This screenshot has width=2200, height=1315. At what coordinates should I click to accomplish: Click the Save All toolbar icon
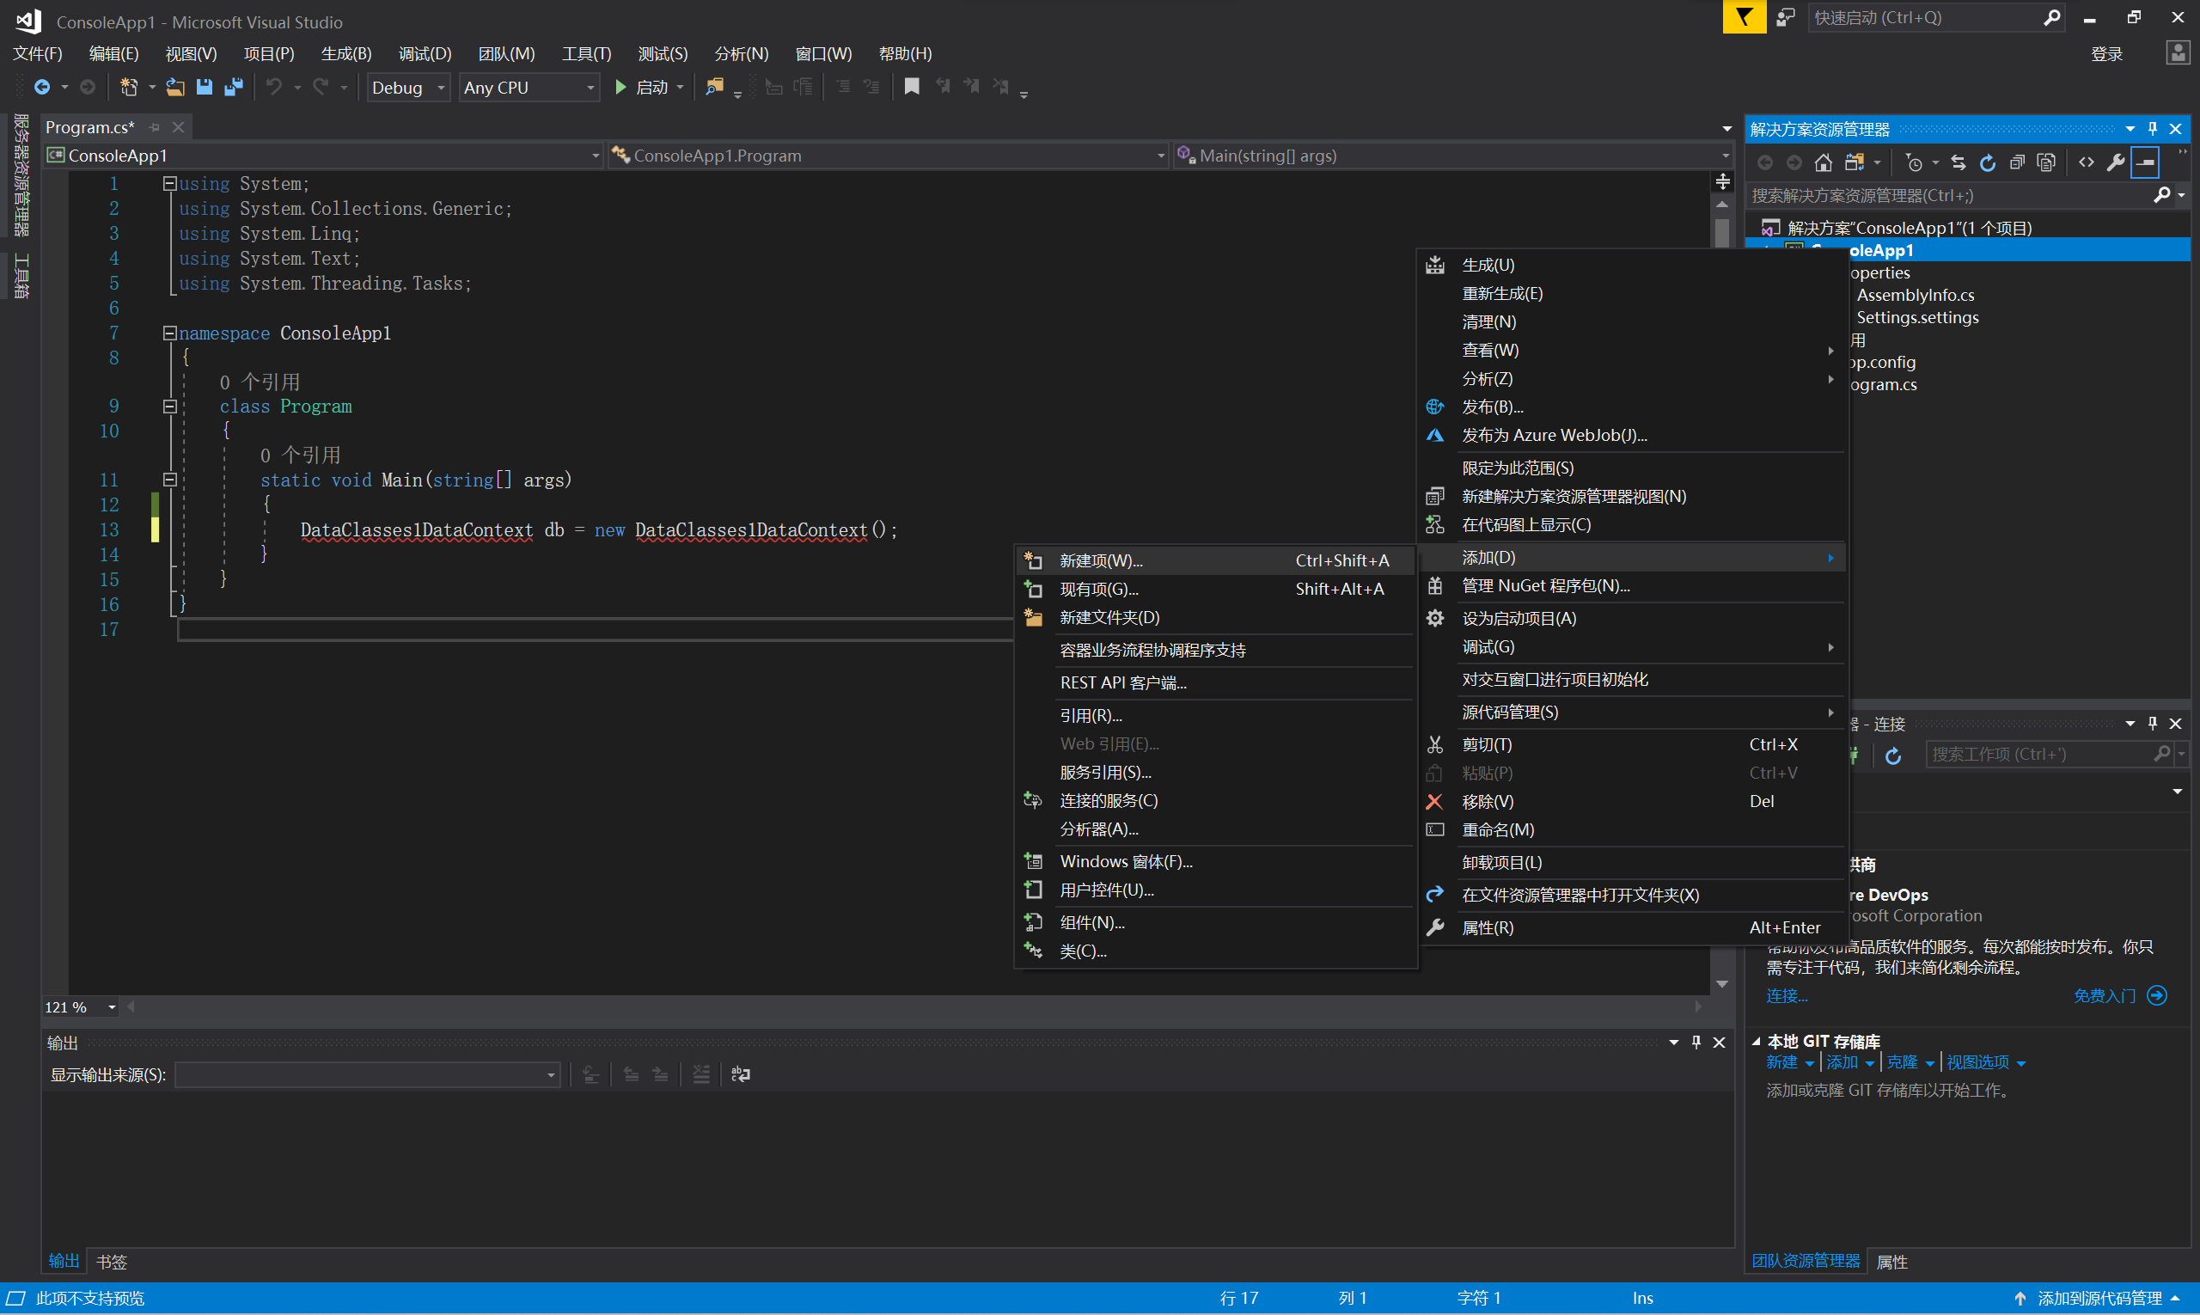(x=234, y=87)
